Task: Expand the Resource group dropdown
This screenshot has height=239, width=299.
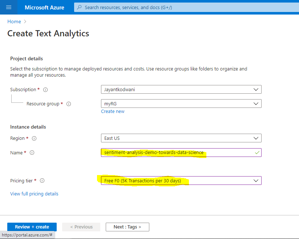Action: coord(181,104)
